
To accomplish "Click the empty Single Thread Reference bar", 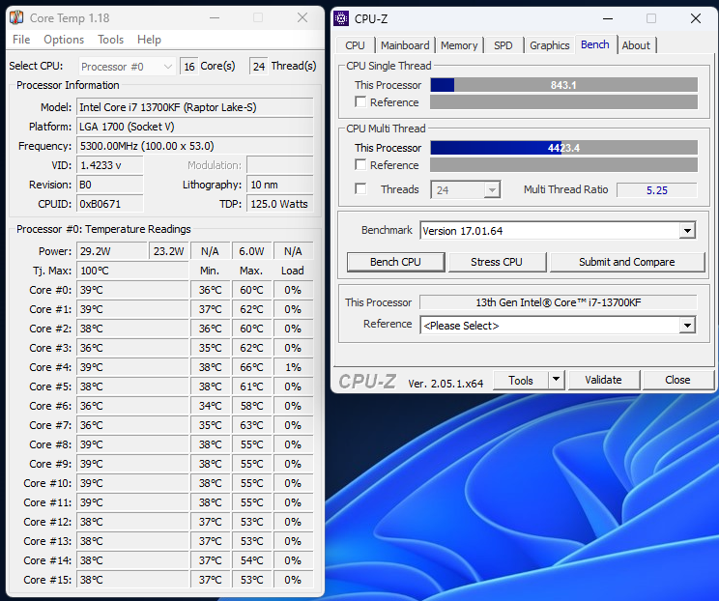I will [x=563, y=101].
